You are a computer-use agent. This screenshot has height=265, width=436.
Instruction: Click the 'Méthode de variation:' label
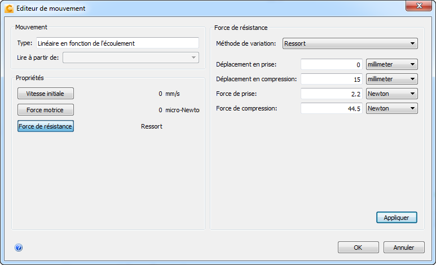(246, 43)
